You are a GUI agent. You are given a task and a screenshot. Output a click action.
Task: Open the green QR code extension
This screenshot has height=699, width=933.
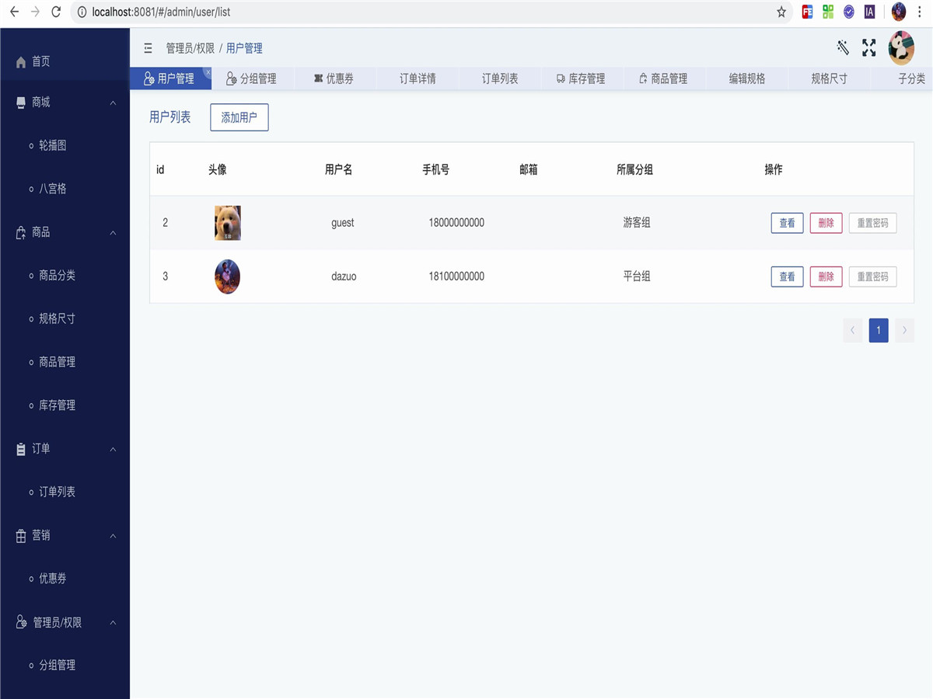click(828, 12)
